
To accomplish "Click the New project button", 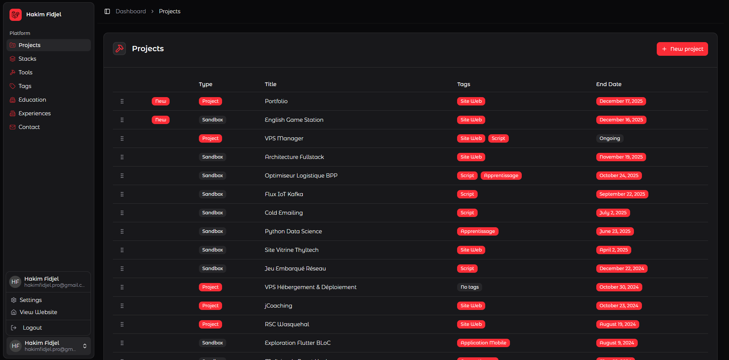I will click(x=682, y=49).
